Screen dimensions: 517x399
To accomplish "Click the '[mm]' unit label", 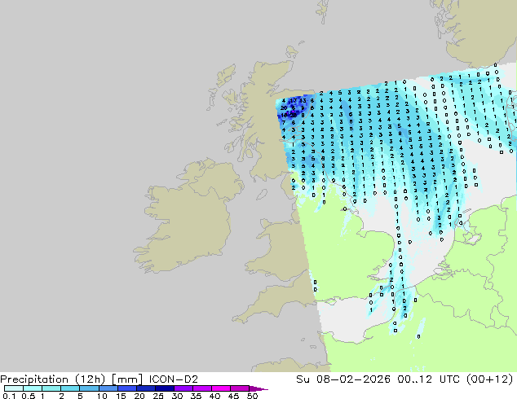I will 127,379.
